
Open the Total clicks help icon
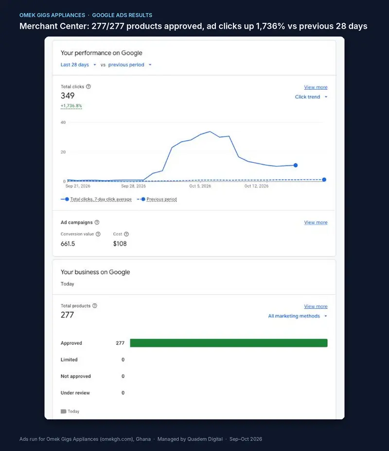pyautogui.click(x=88, y=87)
